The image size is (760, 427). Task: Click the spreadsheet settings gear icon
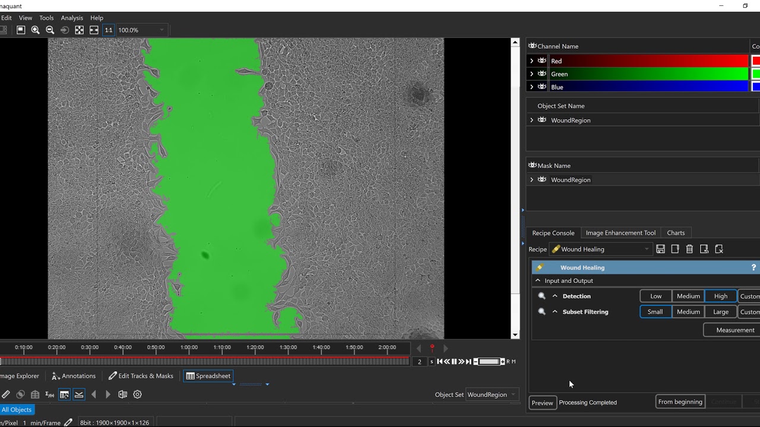tap(137, 394)
